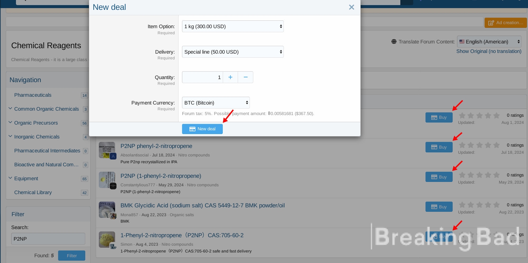The image size is (528, 263).
Task: Decrease quantity with the minus button
Action: (245, 77)
